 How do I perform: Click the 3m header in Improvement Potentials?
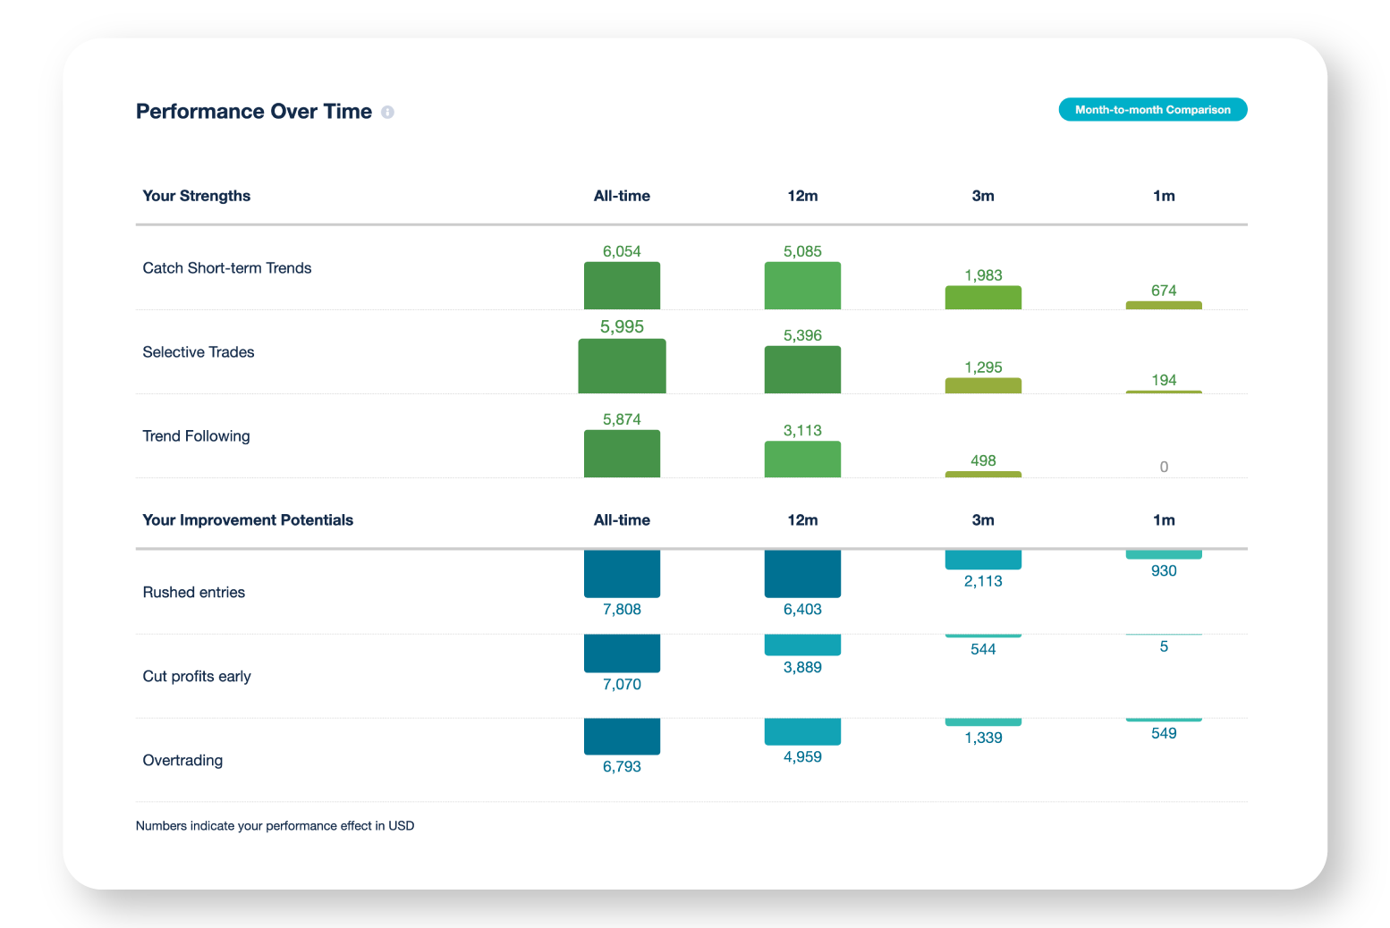tap(983, 520)
